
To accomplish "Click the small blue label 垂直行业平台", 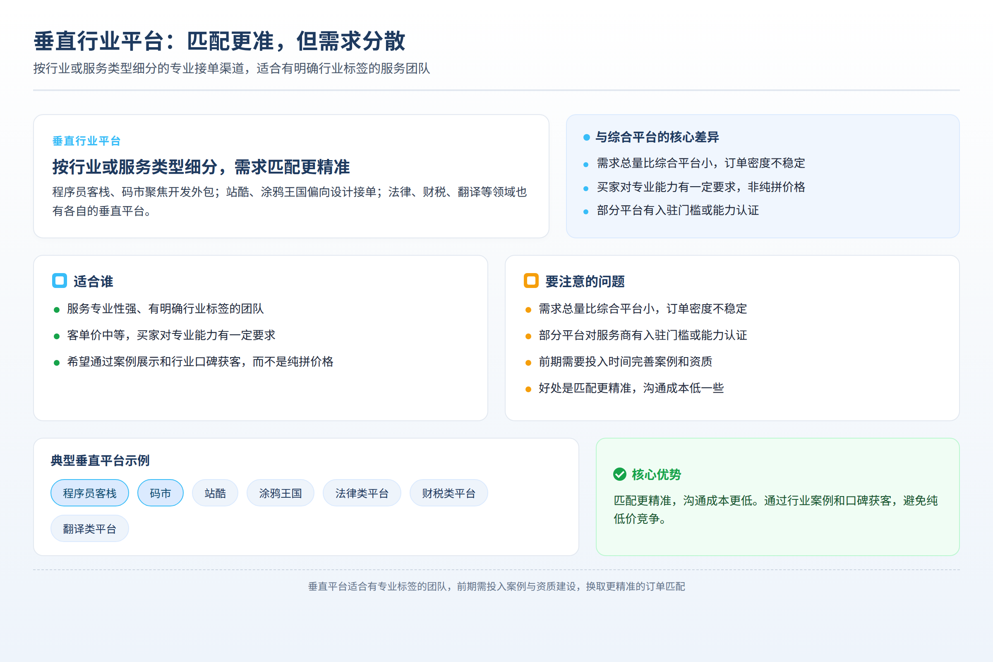I will (86, 141).
